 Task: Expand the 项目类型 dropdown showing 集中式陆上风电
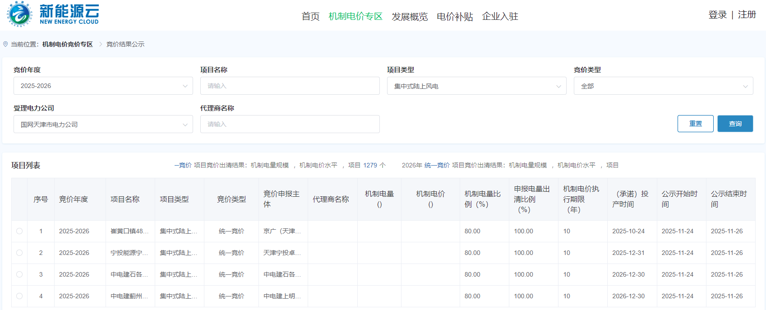pyautogui.click(x=477, y=86)
